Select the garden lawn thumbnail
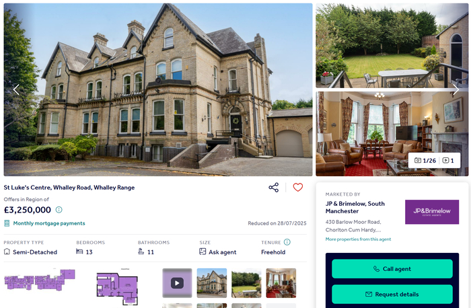Screen dimensions: 471x308 click(x=246, y=283)
